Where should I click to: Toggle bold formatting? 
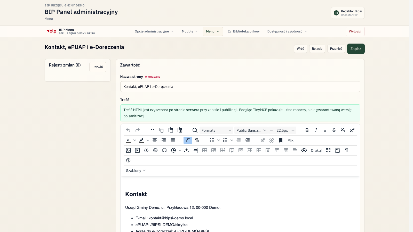pos(307,130)
